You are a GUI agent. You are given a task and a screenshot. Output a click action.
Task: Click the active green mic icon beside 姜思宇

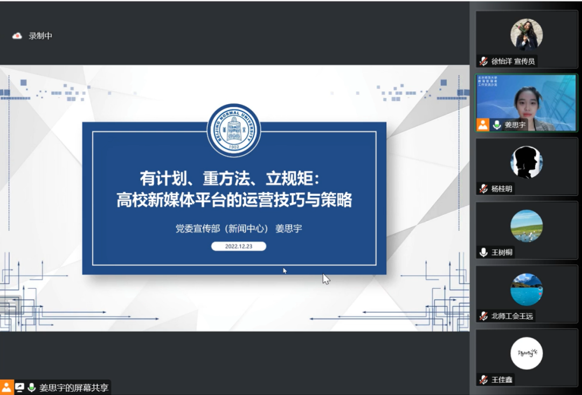496,125
